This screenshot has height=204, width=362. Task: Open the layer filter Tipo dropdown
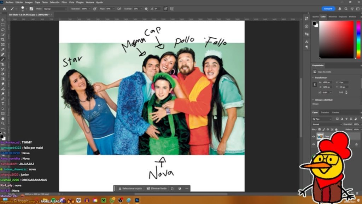(x=322, y=119)
